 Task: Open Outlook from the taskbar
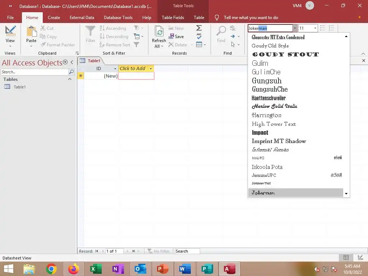coord(141,269)
